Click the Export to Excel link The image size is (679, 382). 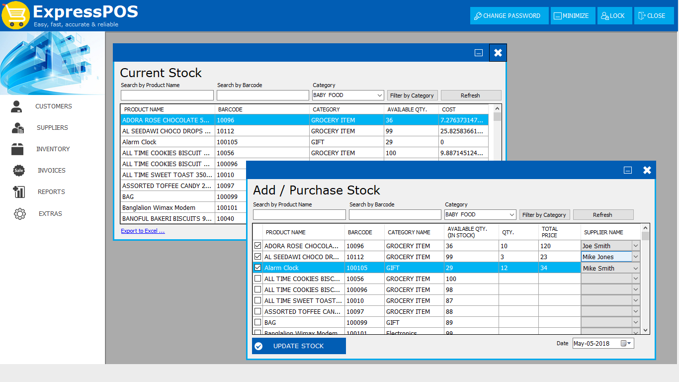click(143, 230)
